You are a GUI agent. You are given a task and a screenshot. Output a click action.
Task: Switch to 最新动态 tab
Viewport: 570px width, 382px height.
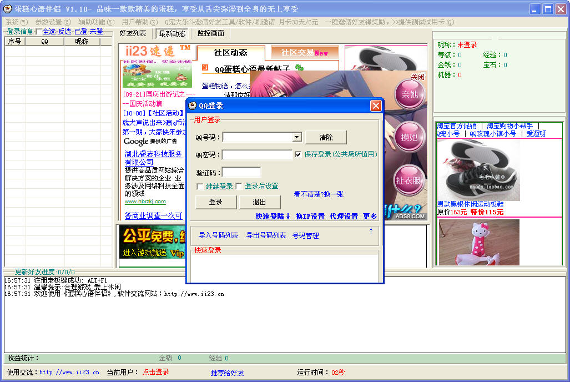click(172, 33)
